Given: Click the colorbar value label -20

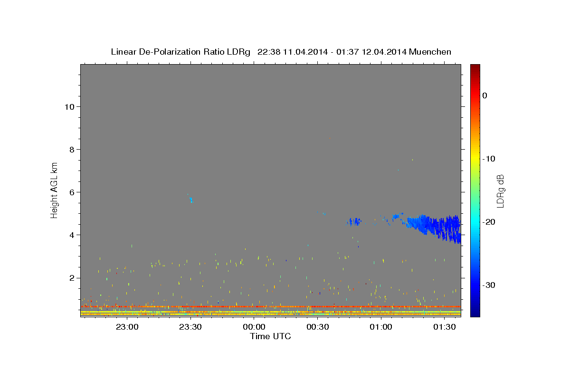Looking at the screenshot, I should point(489,222).
